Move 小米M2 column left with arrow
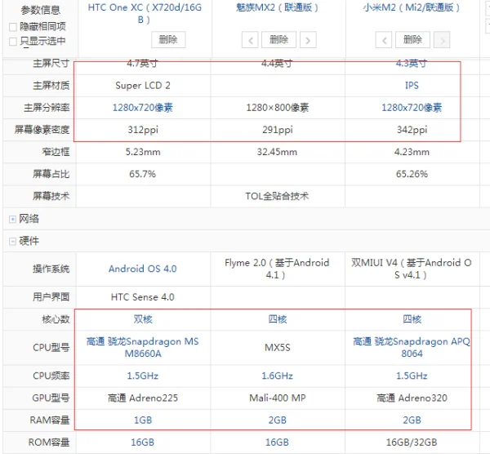490x454 pixels. (384, 40)
